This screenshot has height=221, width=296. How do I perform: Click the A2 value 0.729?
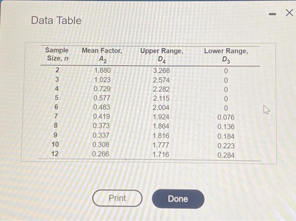[x=102, y=89]
